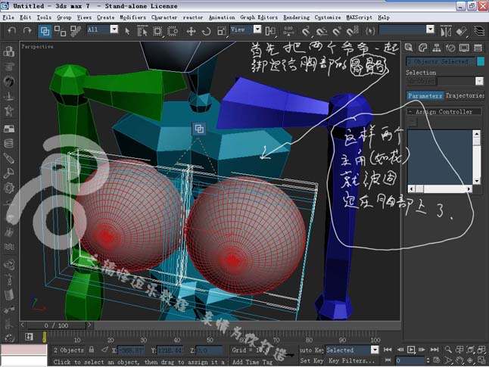Select the Rotate tool

click(206, 31)
